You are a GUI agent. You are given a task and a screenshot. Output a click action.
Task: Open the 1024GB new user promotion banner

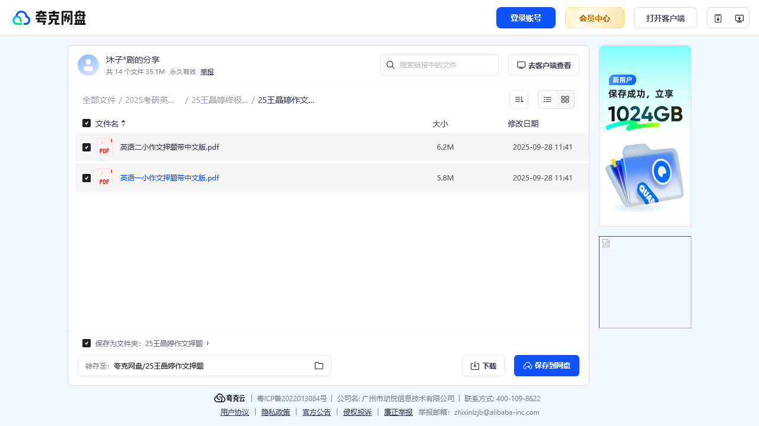[645, 135]
